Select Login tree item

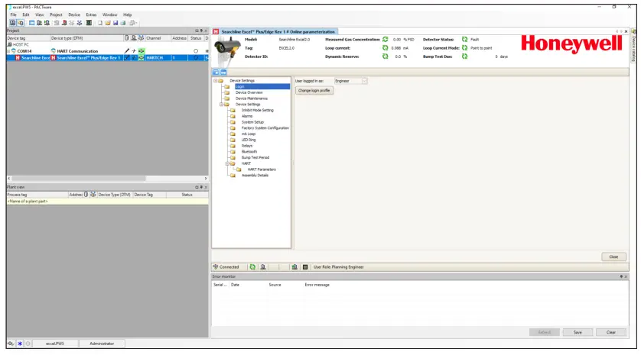pyautogui.click(x=262, y=86)
